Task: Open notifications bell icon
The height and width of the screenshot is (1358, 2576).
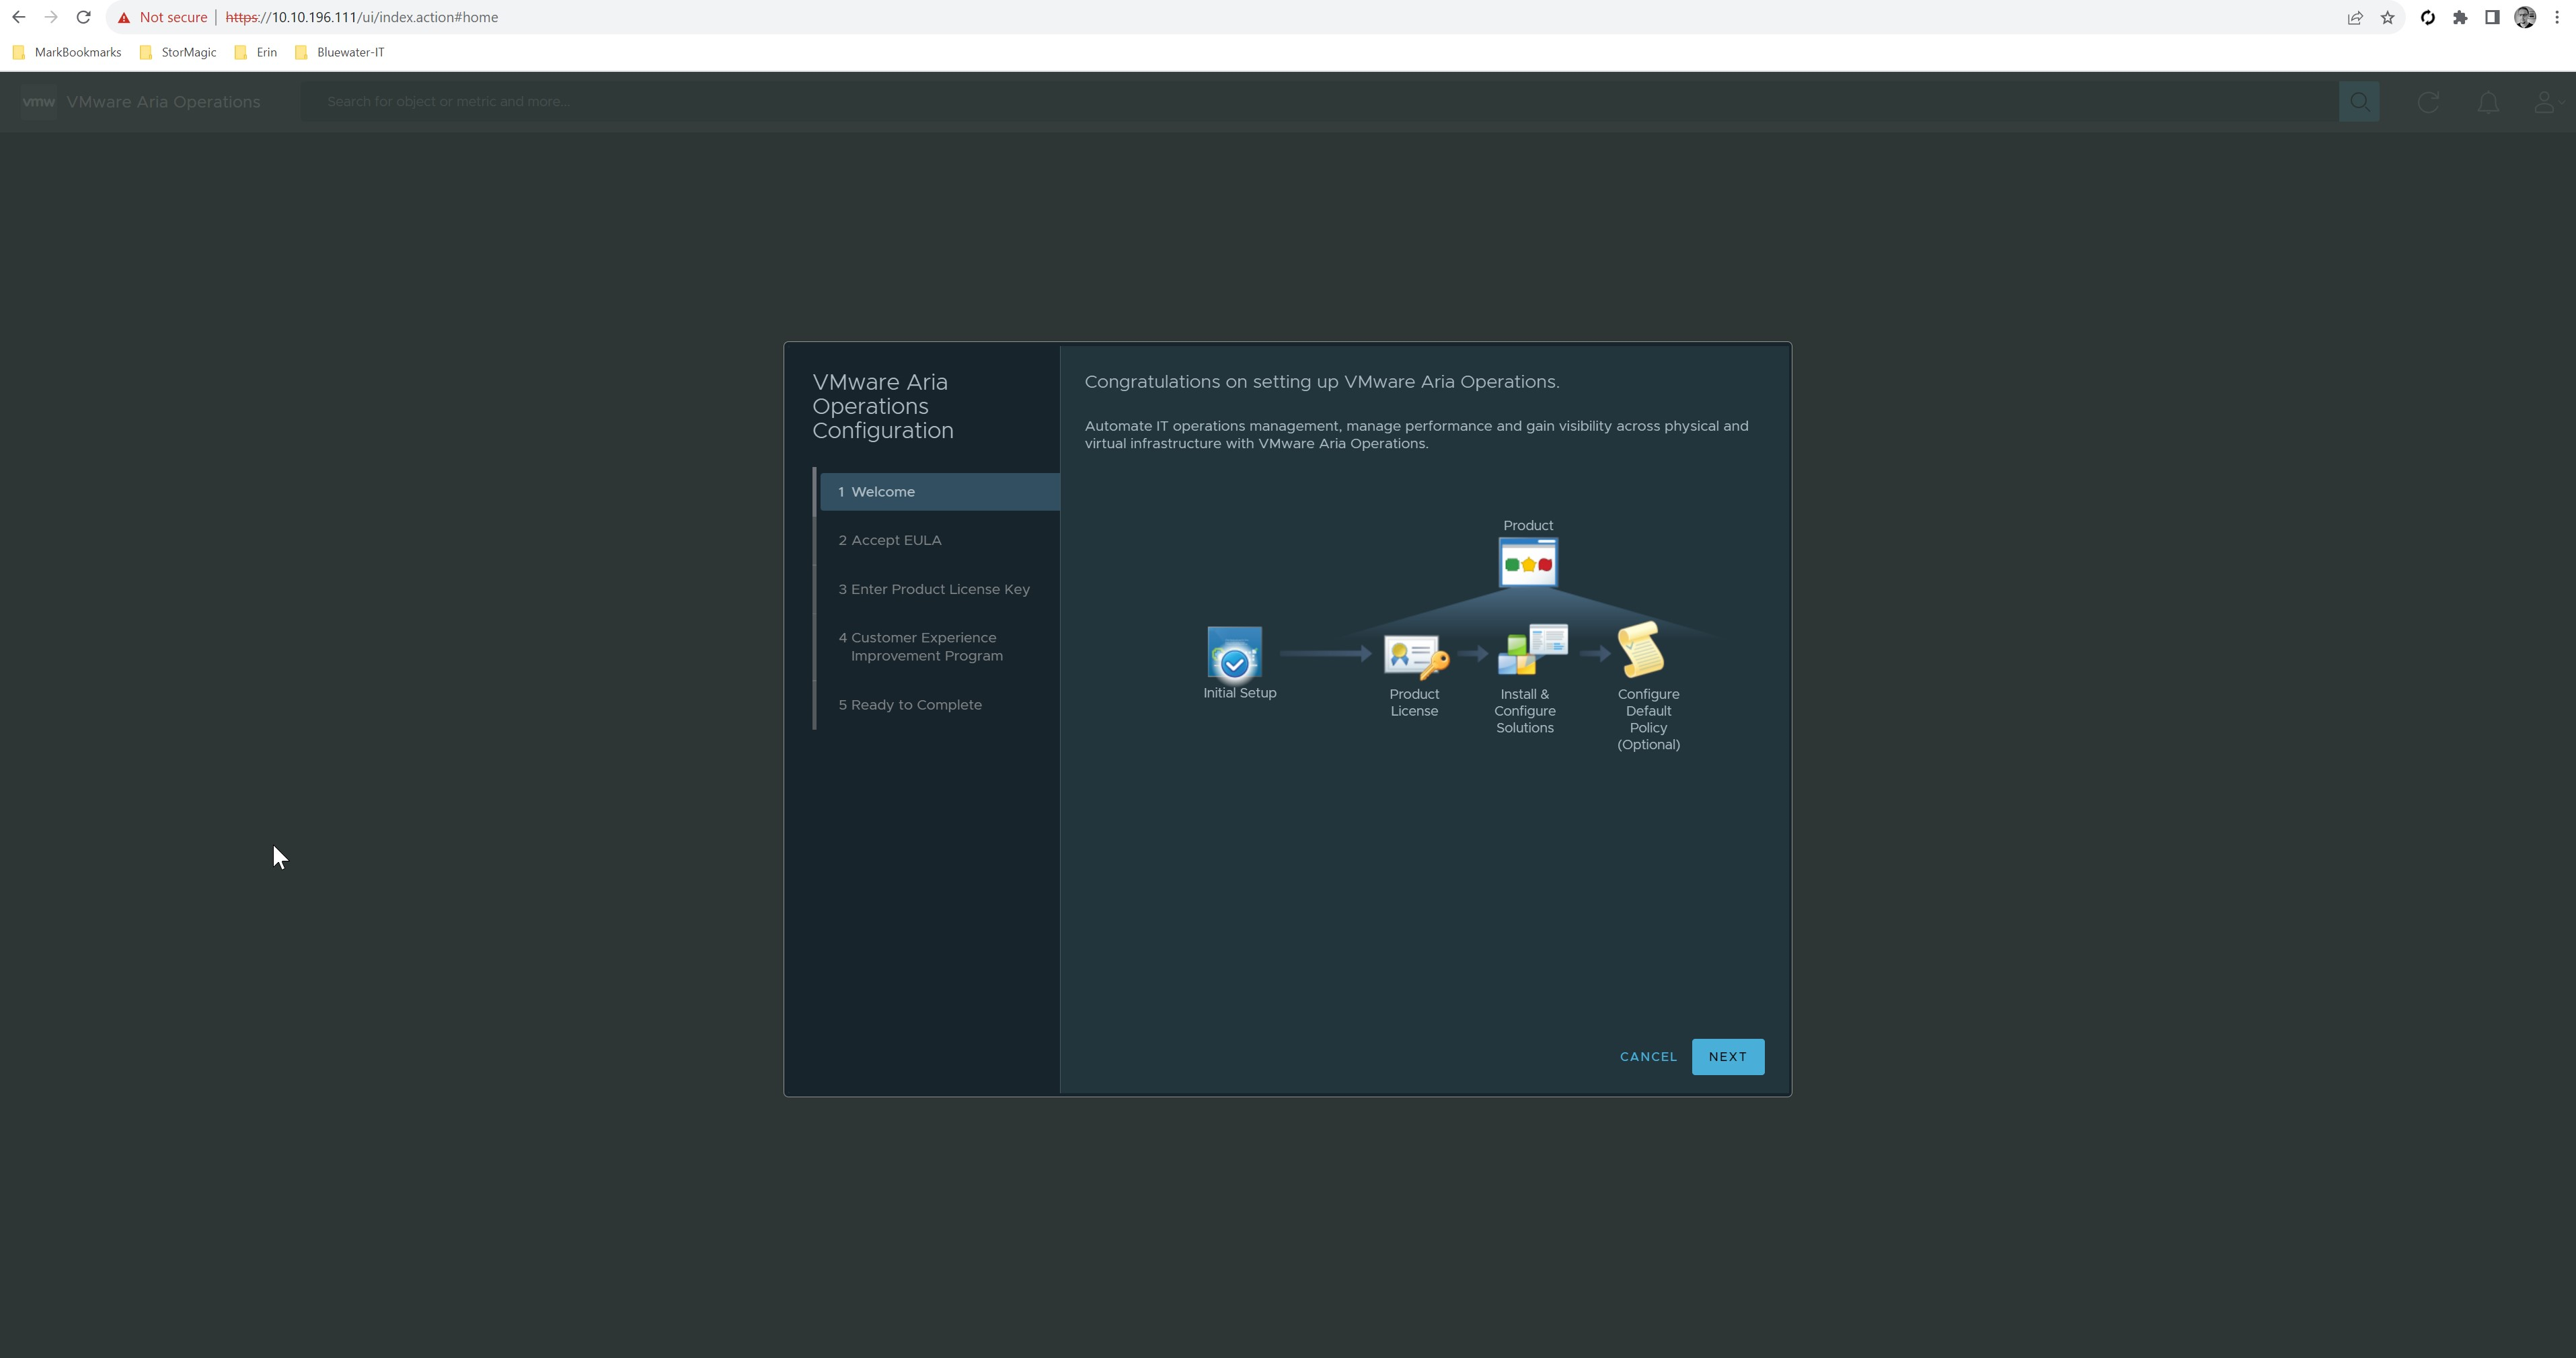Action: coord(2488,102)
